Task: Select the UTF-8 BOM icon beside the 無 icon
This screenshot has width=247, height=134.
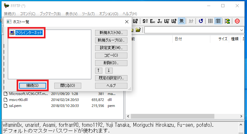Action: click(x=174, y=21)
